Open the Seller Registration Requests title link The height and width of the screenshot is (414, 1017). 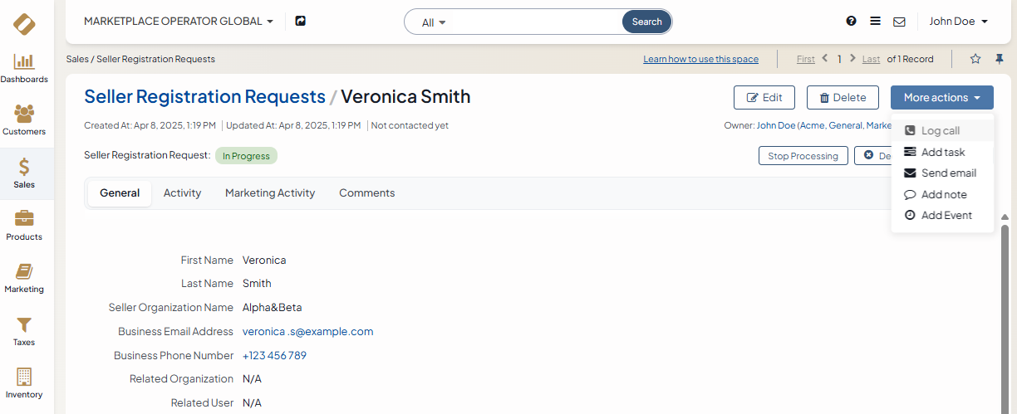(x=204, y=96)
